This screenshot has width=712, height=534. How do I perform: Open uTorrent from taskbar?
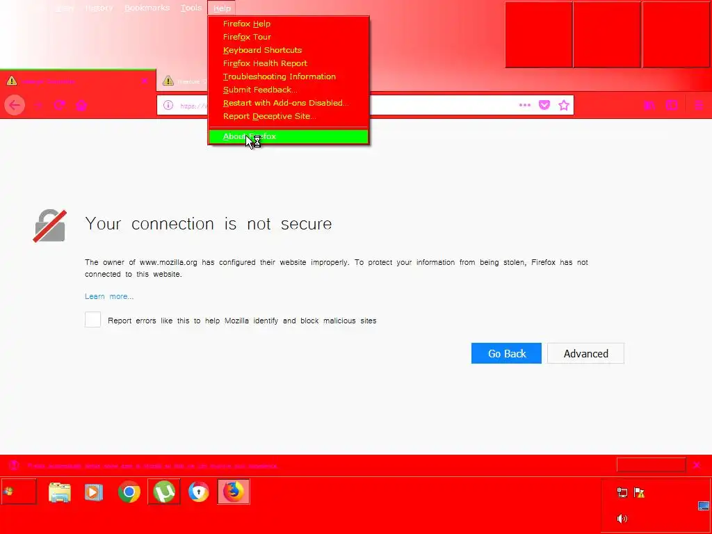[164, 492]
